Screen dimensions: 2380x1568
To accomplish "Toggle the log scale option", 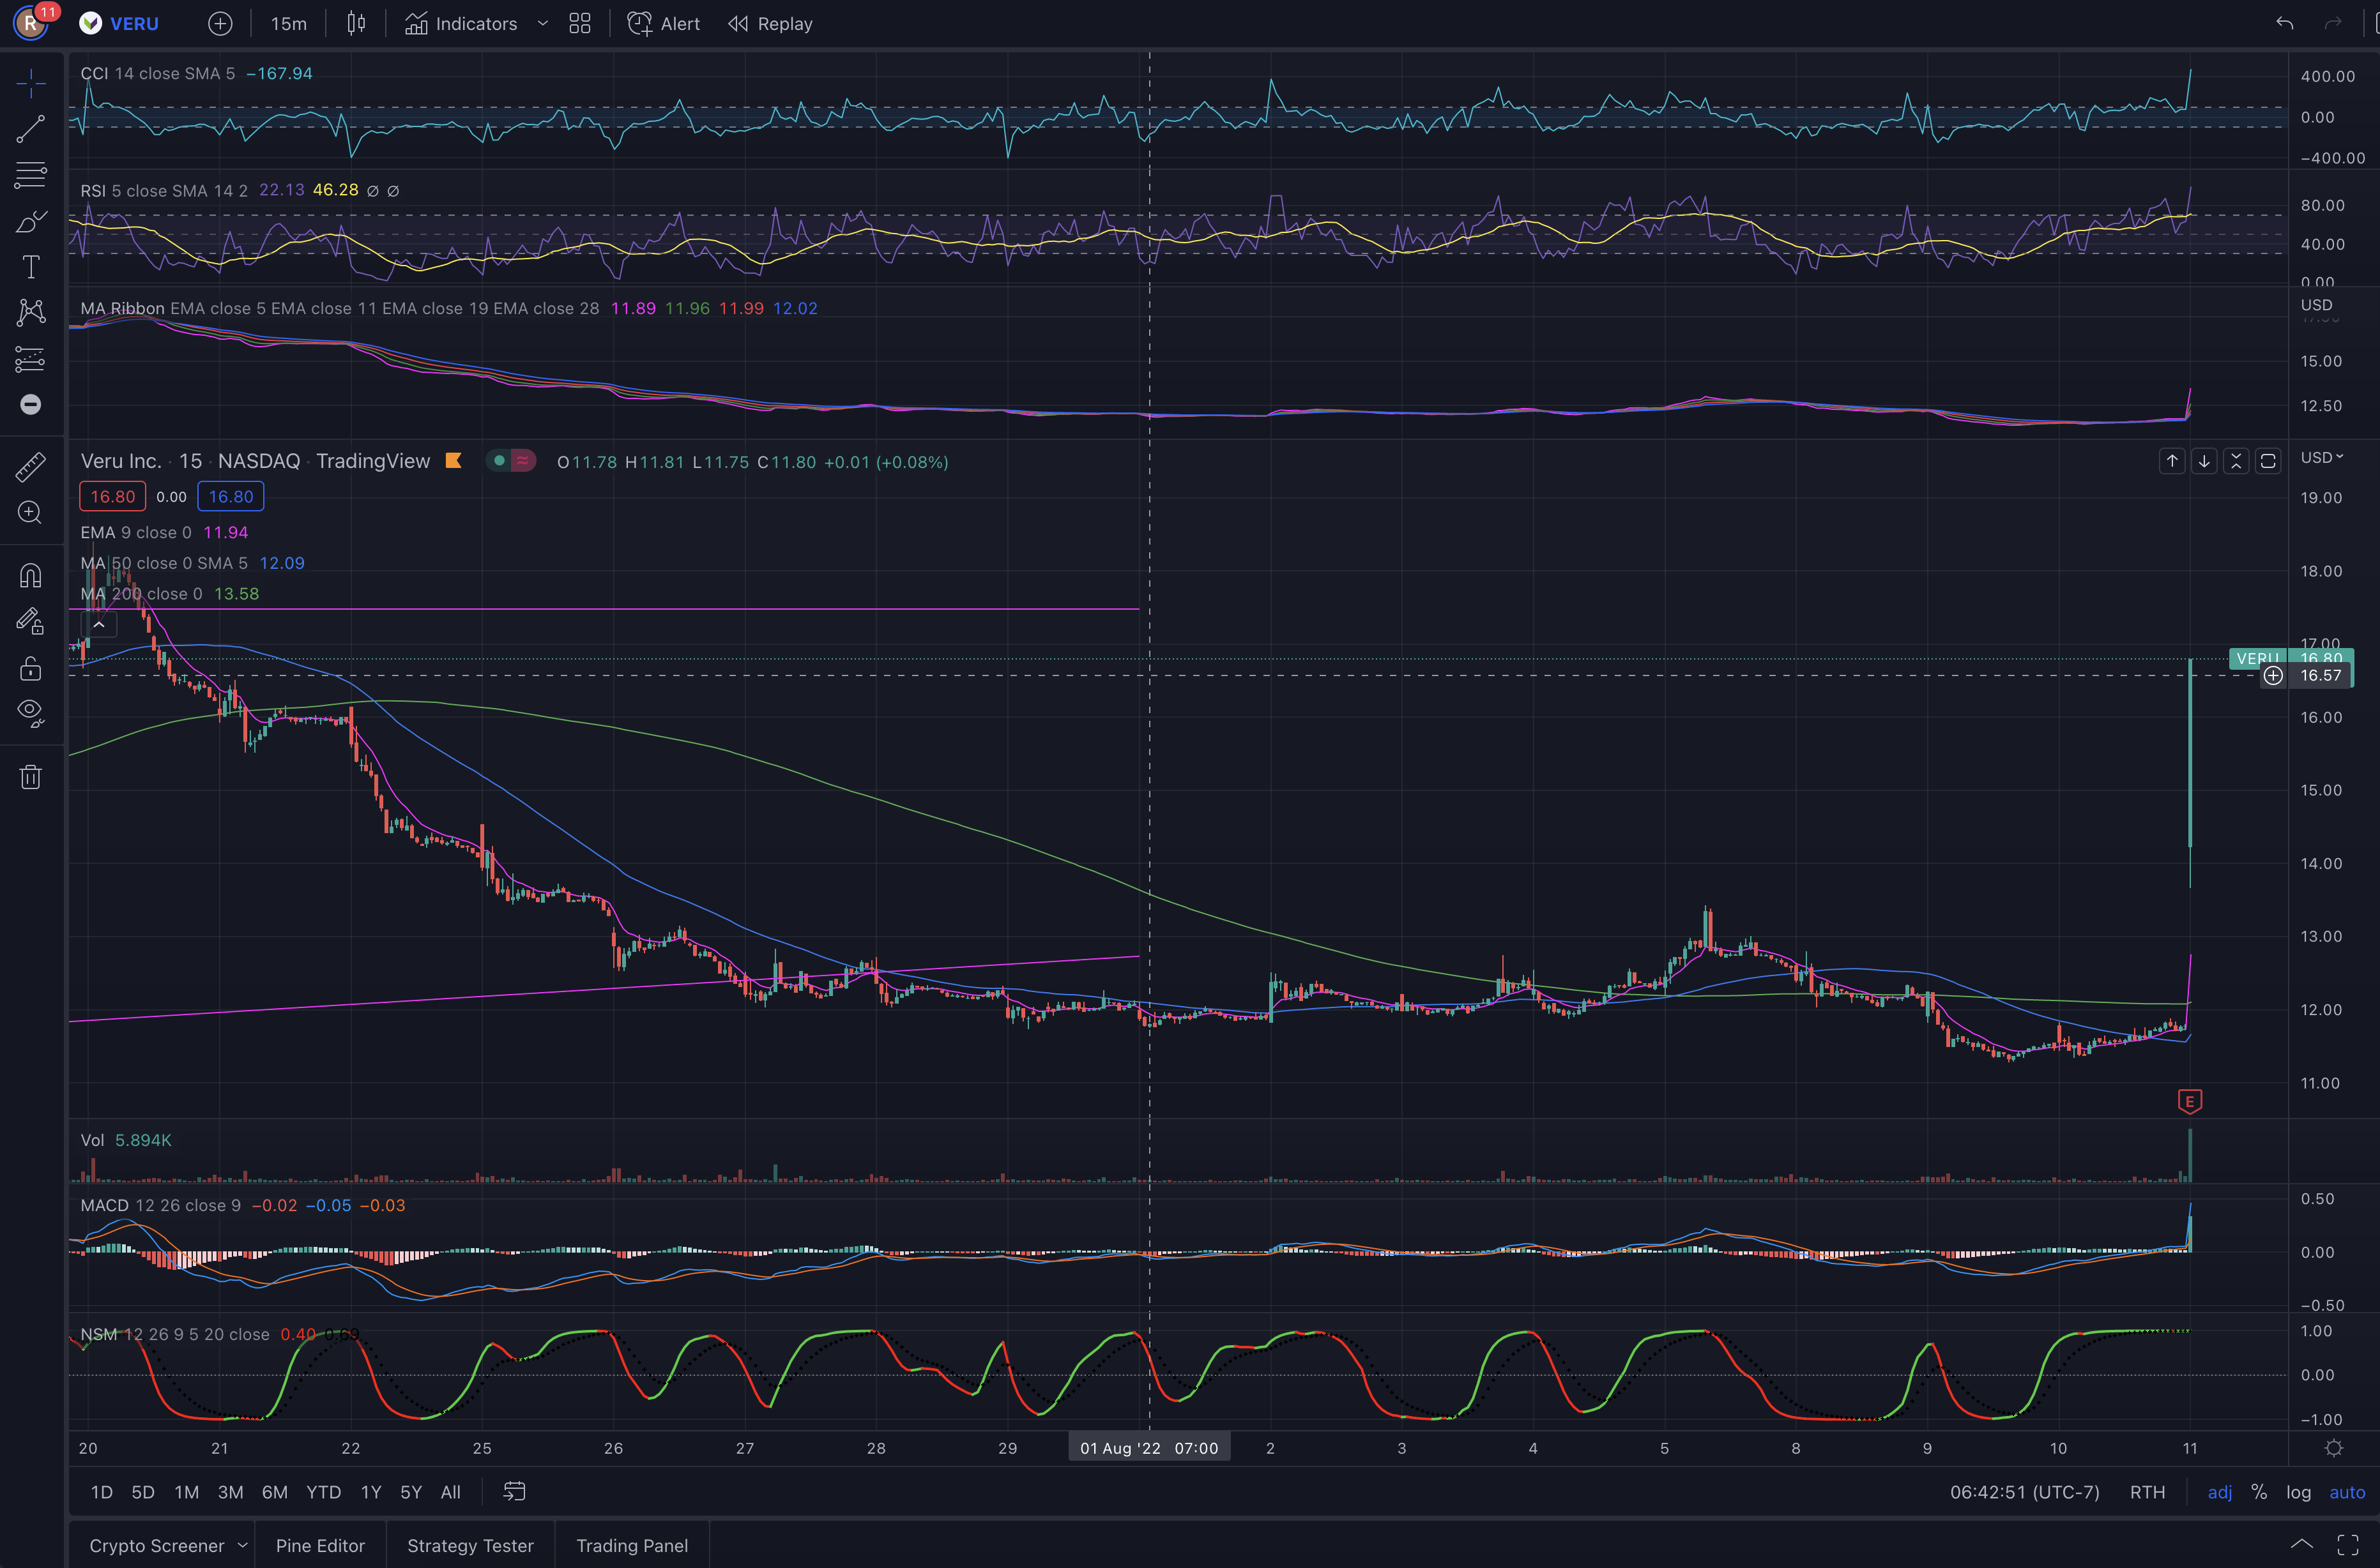I will (x=2298, y=1492).
